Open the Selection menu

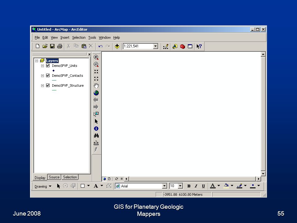point(79,37)
